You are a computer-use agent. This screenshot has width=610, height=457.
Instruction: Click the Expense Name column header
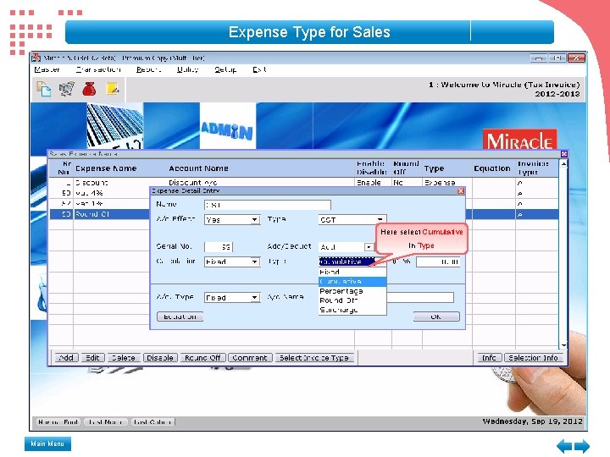pyautogui.click(x=106, y=168)
